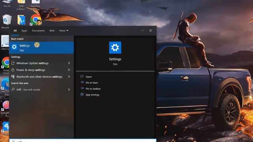Select the This PC desktop icon

click(x=7, y=4)
